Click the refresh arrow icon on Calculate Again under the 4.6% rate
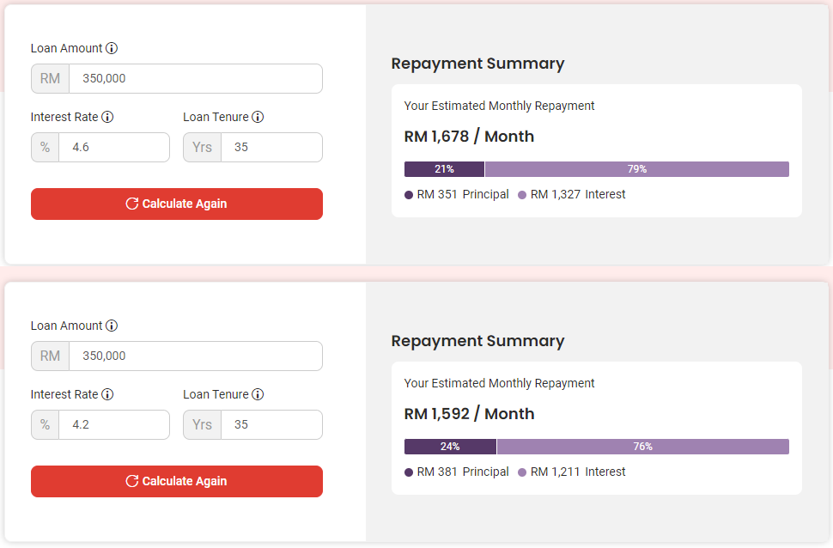The image size is (833, 548). pos(131,204)
